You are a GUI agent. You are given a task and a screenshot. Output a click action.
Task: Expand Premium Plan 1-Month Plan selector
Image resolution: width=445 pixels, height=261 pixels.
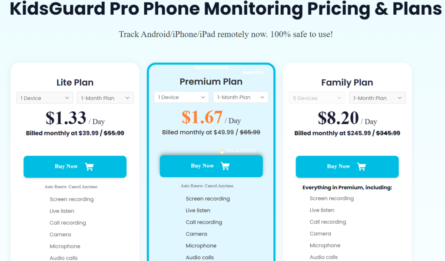(241, 97)
